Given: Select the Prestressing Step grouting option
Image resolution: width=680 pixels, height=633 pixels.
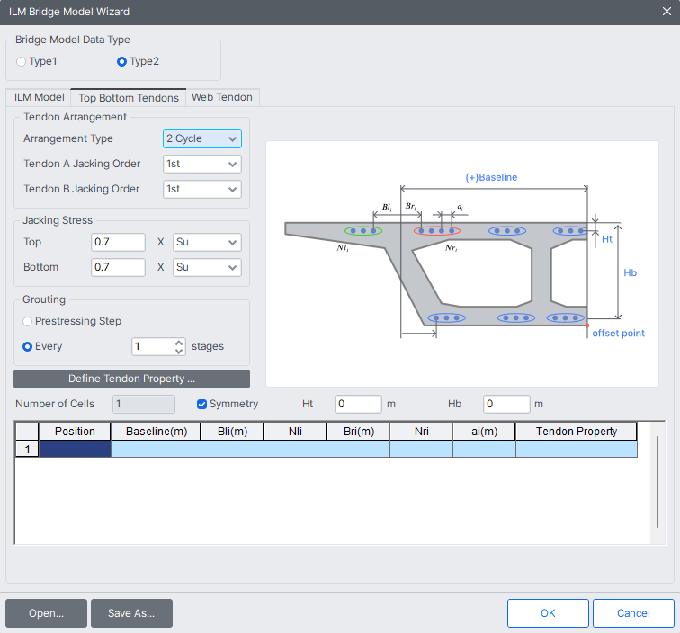Looking at the screenshot, I should coord(27,321).
